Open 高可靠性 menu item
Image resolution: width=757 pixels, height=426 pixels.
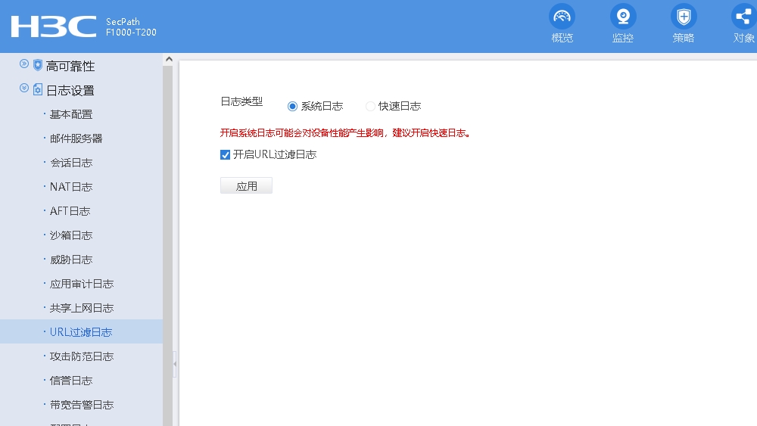[x=70, y=66]
